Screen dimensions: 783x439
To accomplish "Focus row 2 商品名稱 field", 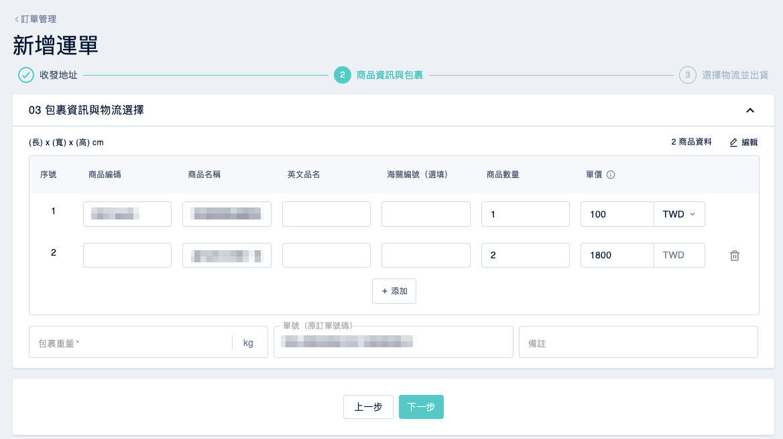I will tap(227, 255).
